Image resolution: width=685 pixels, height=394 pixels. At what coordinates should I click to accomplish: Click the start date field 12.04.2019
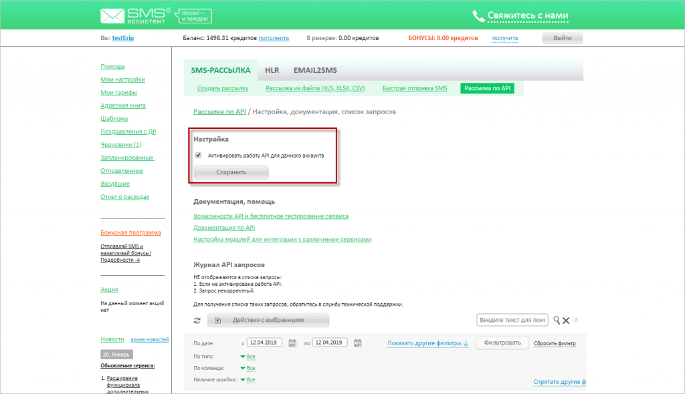coord(264,343)
